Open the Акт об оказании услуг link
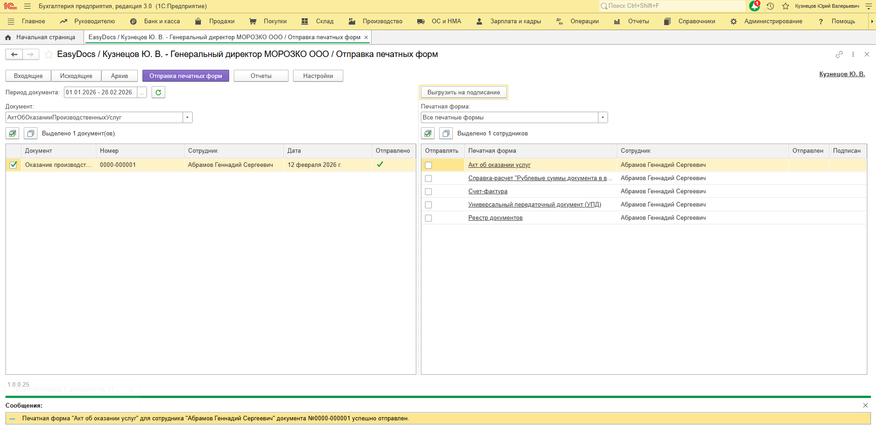The image size is (876, 429). coord(499,165)
